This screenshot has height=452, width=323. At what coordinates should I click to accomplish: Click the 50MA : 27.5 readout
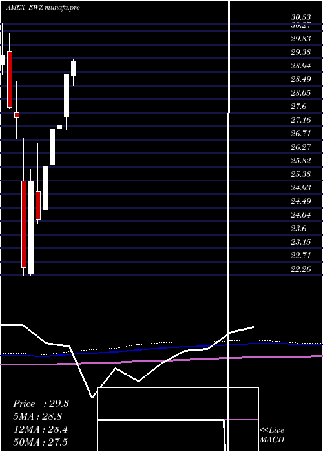point(40,442)
